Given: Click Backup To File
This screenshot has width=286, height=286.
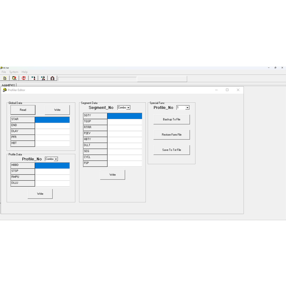Looking at the screenshot, I should pos(171,119).
